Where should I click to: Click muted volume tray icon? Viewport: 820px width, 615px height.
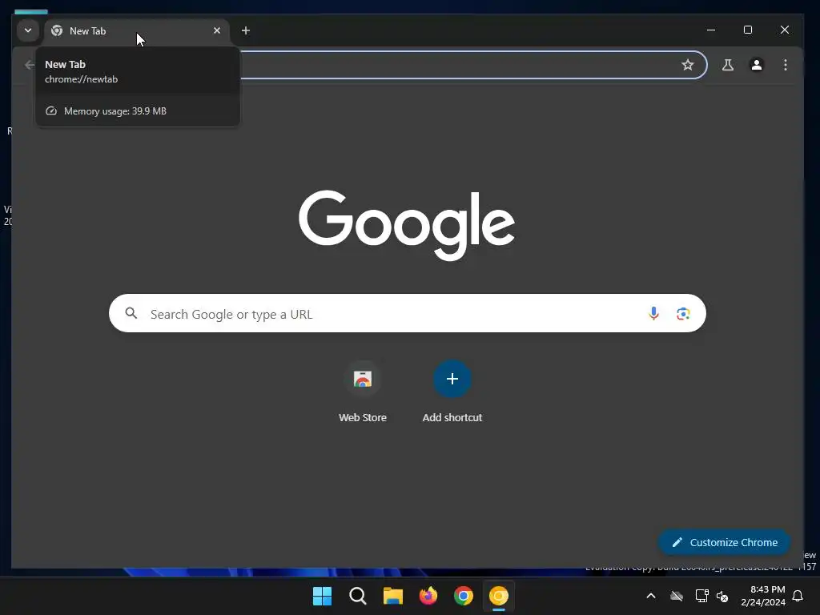pyautogui.click(x=722, y=596)
